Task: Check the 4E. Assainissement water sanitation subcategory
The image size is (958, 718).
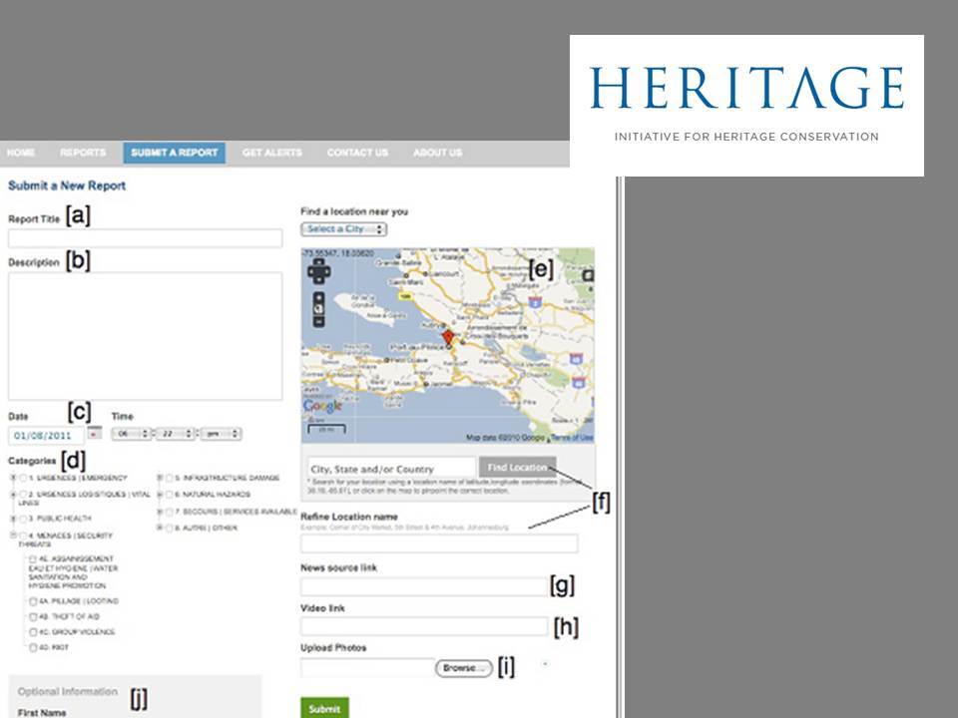Action: pyautogui.click(x=33, y=559)
